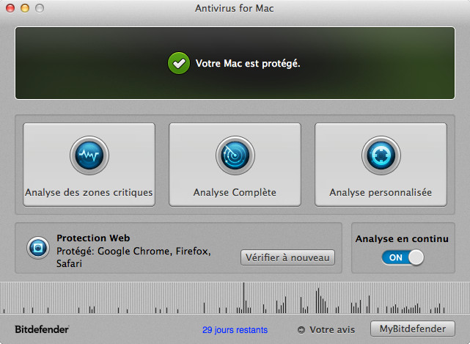Turn off the Analyse en continu switch

403,257
